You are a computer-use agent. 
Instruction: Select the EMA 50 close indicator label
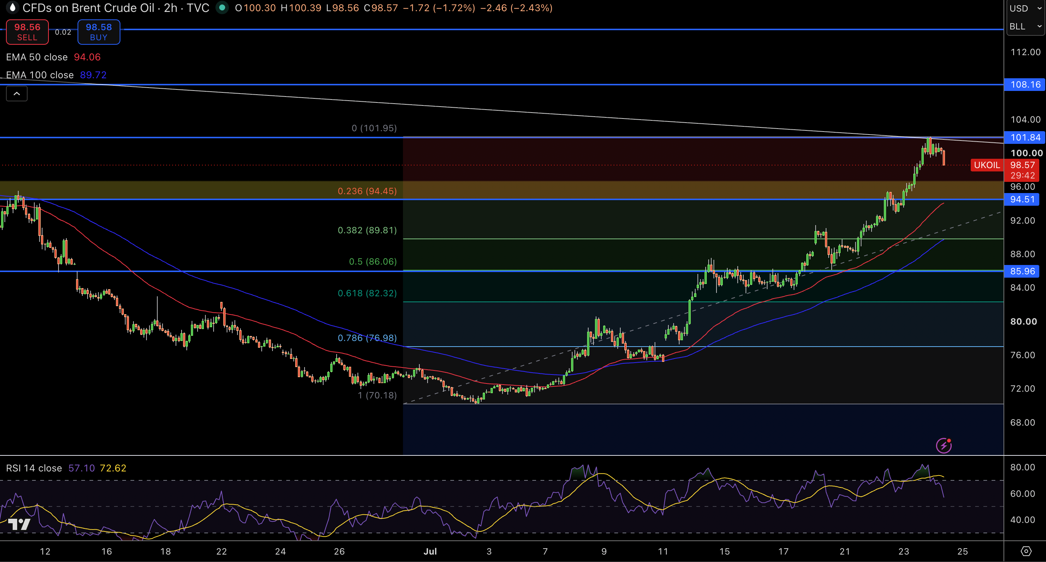37,57
